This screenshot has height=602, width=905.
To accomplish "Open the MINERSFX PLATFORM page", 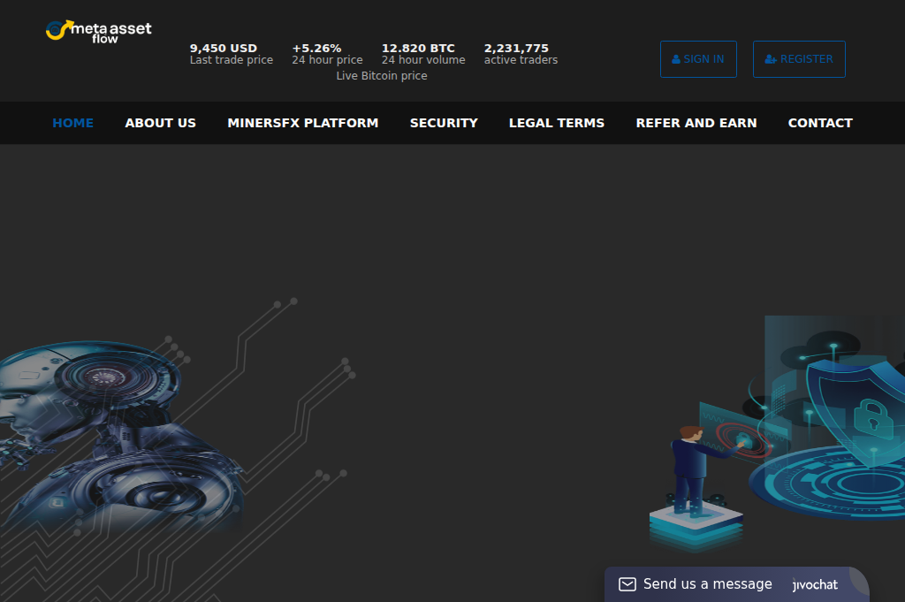I will point(303,123).
